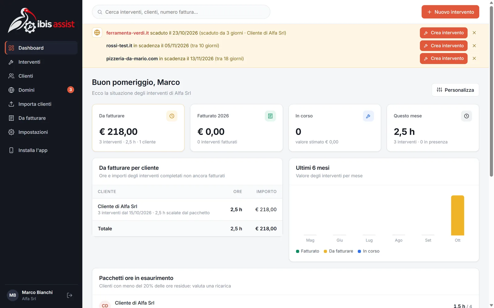Create intervento for rossi-test.it

pyautogui.click(x=444, y=46)
